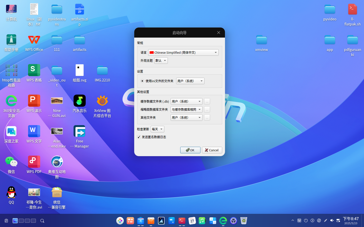This screenshot has width=364, height=227.
Task: Open the taskbar search icon
Action: pos(42,221)
